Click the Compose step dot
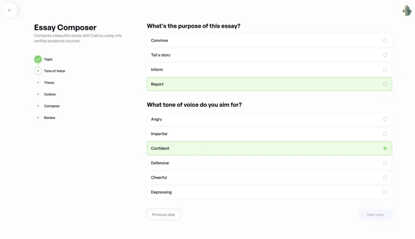Viewport: 415px width, 239px height. 38,106
